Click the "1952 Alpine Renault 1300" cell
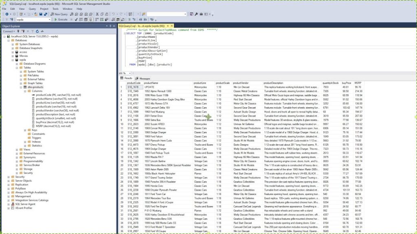The width and height of the screenshot is (417, 234). click(167, 91)
